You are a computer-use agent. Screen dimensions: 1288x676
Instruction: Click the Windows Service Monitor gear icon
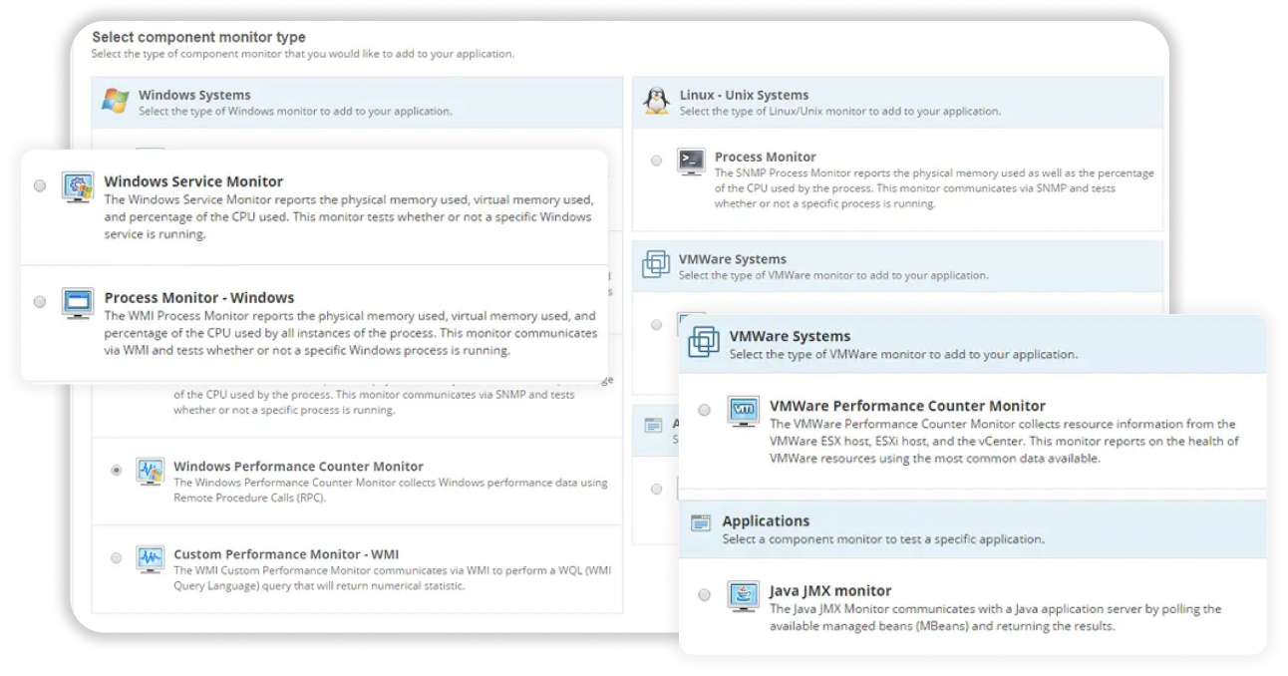(78, 187)
